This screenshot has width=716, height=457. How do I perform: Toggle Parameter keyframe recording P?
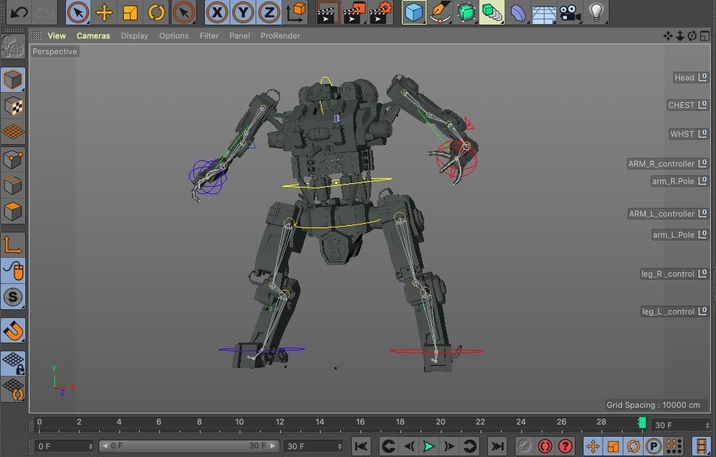click(654, 446)
